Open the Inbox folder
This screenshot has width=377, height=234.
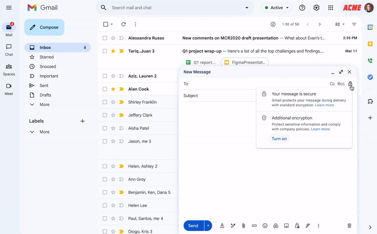click(x=58, y=47)
